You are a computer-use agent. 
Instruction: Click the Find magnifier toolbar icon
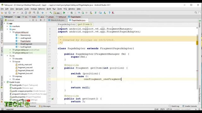(34, 13)
